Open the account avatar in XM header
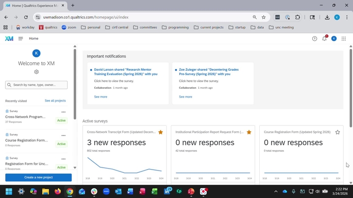Screen dimensions: 353x198 [334, 39]
